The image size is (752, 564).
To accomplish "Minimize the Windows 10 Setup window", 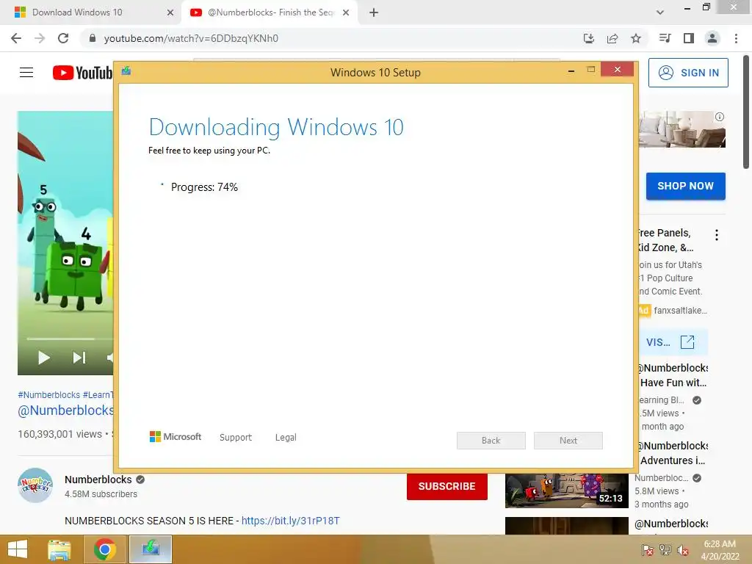I will (x=571, y=71).
